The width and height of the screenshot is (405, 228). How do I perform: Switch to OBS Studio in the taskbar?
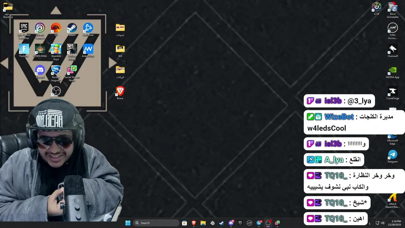click(268, 223)
